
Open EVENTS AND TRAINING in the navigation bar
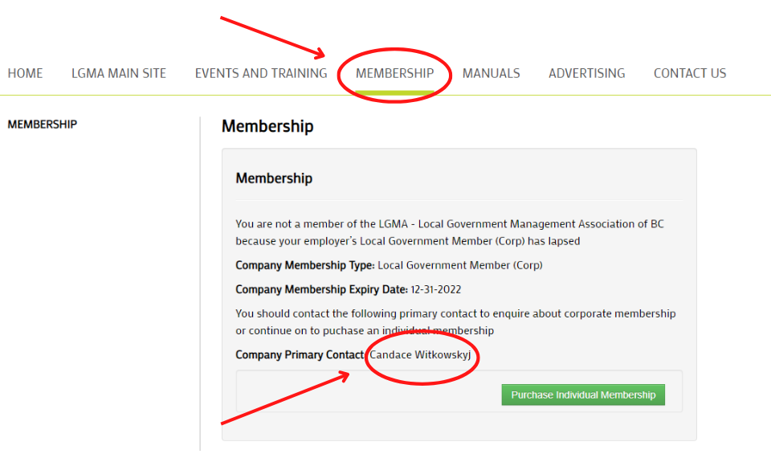(260, 73)
